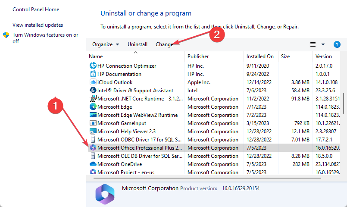Click the Microsoft .NET Core Runtime icon

93,98
